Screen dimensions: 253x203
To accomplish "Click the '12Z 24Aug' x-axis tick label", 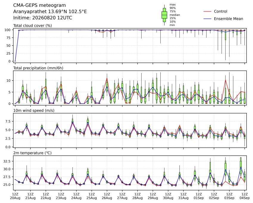I will [x=76, y=196].
